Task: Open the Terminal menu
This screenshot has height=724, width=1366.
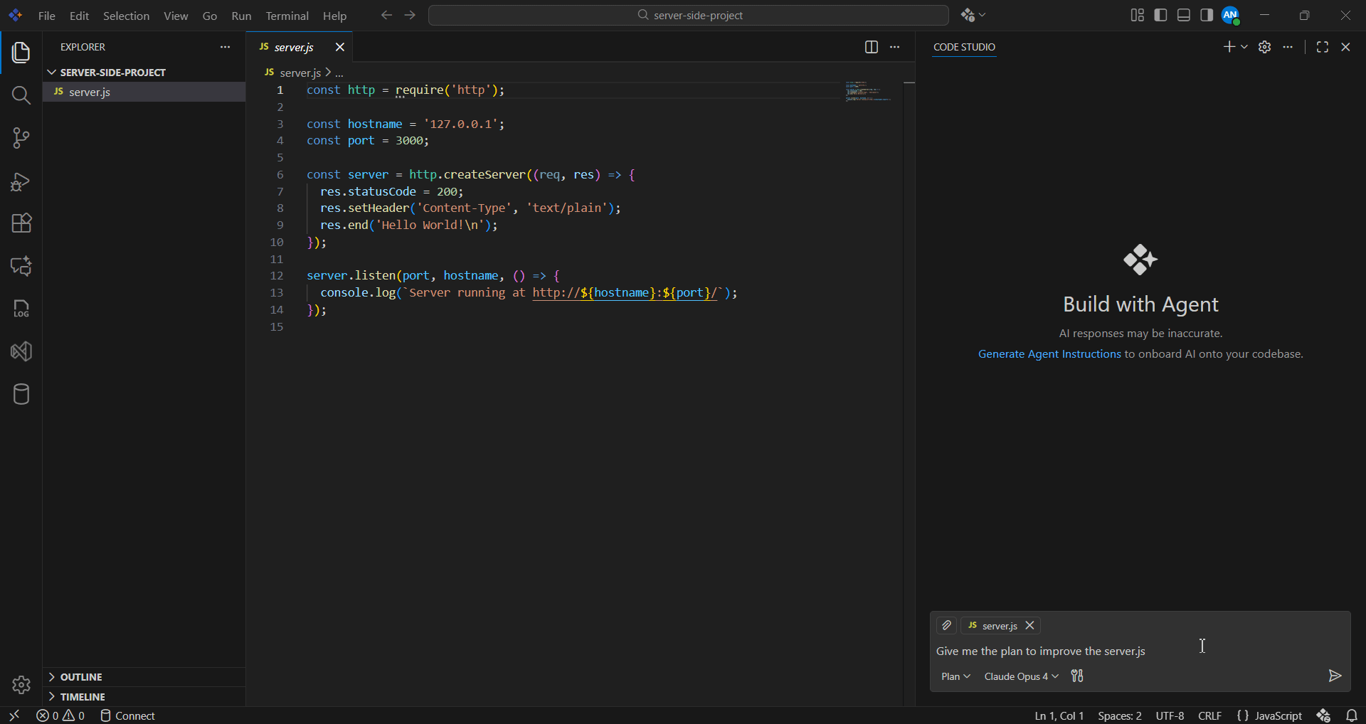Action: (287, 16)
